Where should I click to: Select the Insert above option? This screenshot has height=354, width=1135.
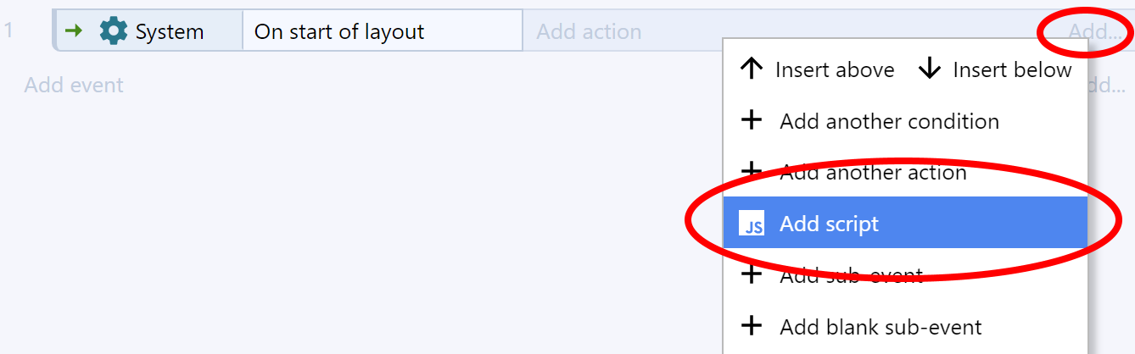click(817, 69)
